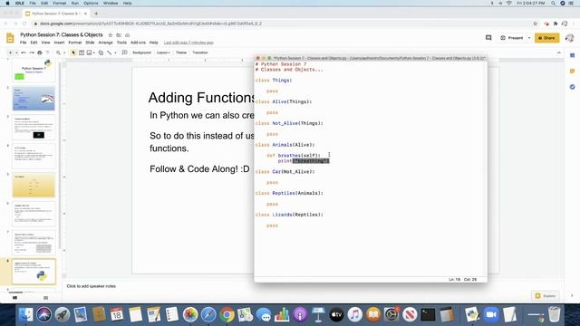The width and height of the screenshot is (580, 326).
Task: Open the Google account avatar
Action: coord(570,38)
